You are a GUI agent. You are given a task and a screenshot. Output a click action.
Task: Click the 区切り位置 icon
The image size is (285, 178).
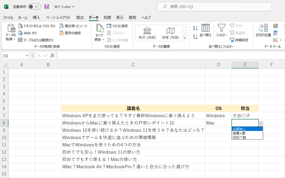(x=263, y=28)
